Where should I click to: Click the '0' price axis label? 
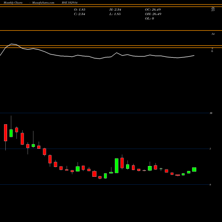(210, 185)
